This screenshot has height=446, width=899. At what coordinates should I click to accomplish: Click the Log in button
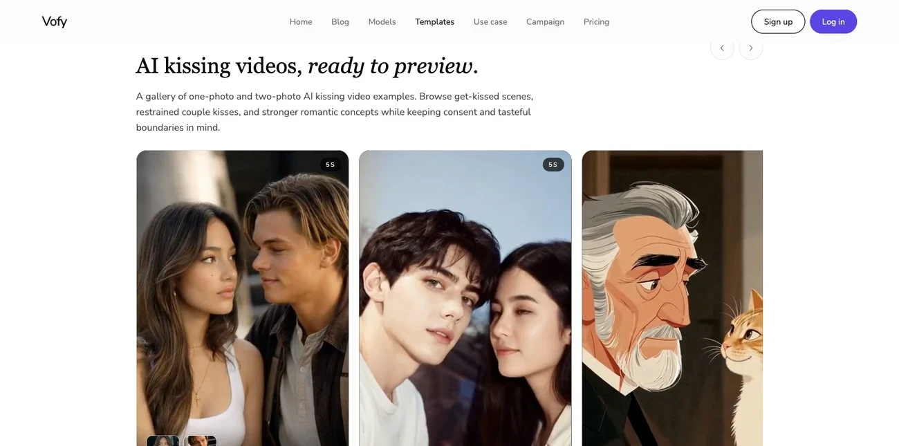pos(833,21)
